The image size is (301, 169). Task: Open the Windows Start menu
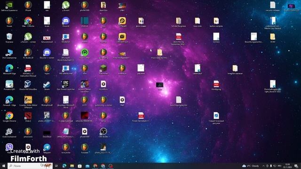click(4, 166)
